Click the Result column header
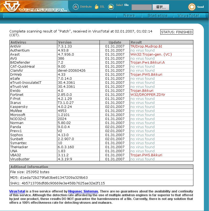Viewport: 209px width, 211px height. [x=161, y=42]
